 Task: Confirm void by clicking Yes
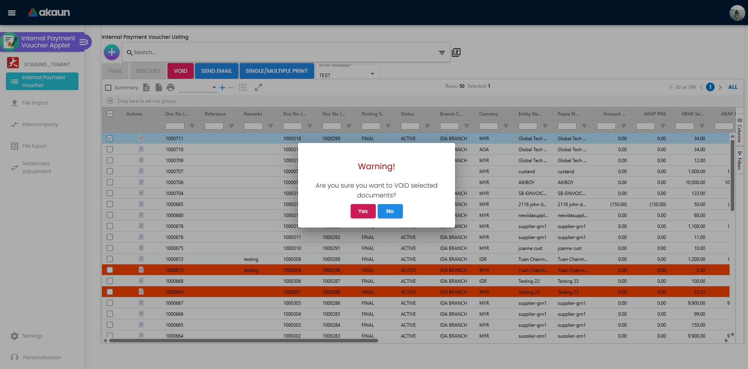click(x=363, y=211)
